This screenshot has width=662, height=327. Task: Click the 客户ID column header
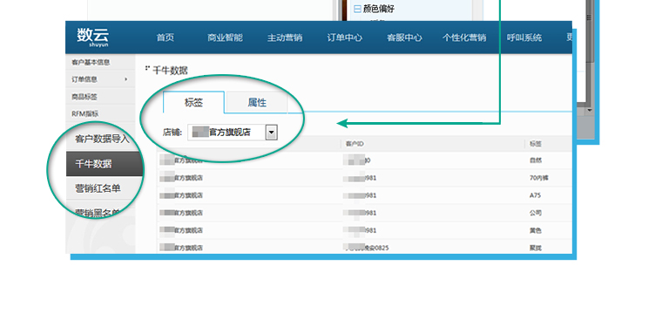click(x=355, y=144)
